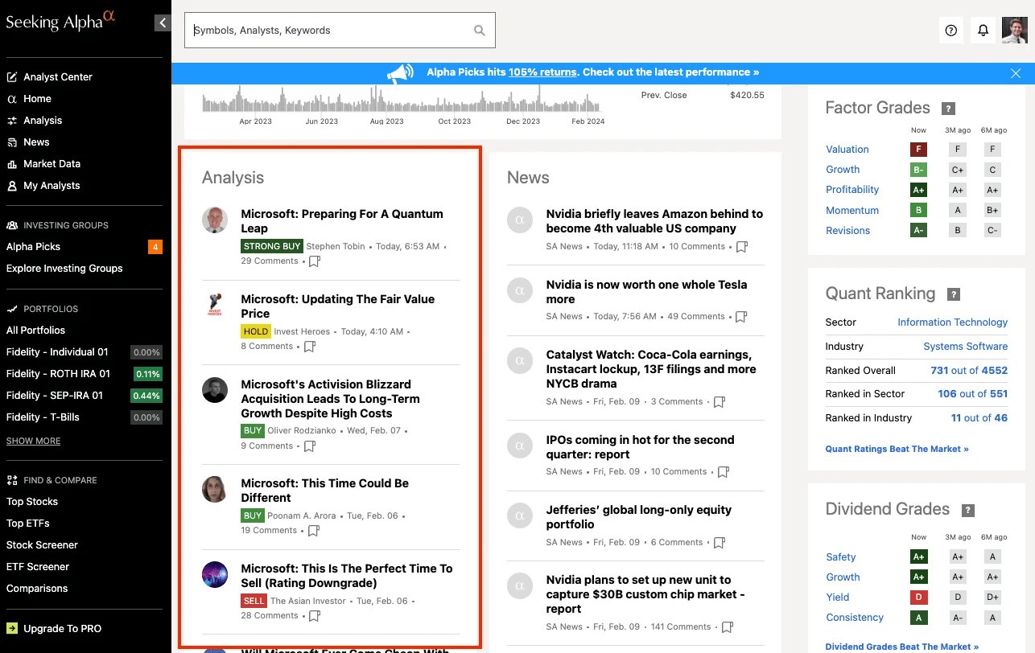This screenshot has height=653, width=1035.
Task: Expand portfolios with SHOW MORE
Action: click(33, 441)
